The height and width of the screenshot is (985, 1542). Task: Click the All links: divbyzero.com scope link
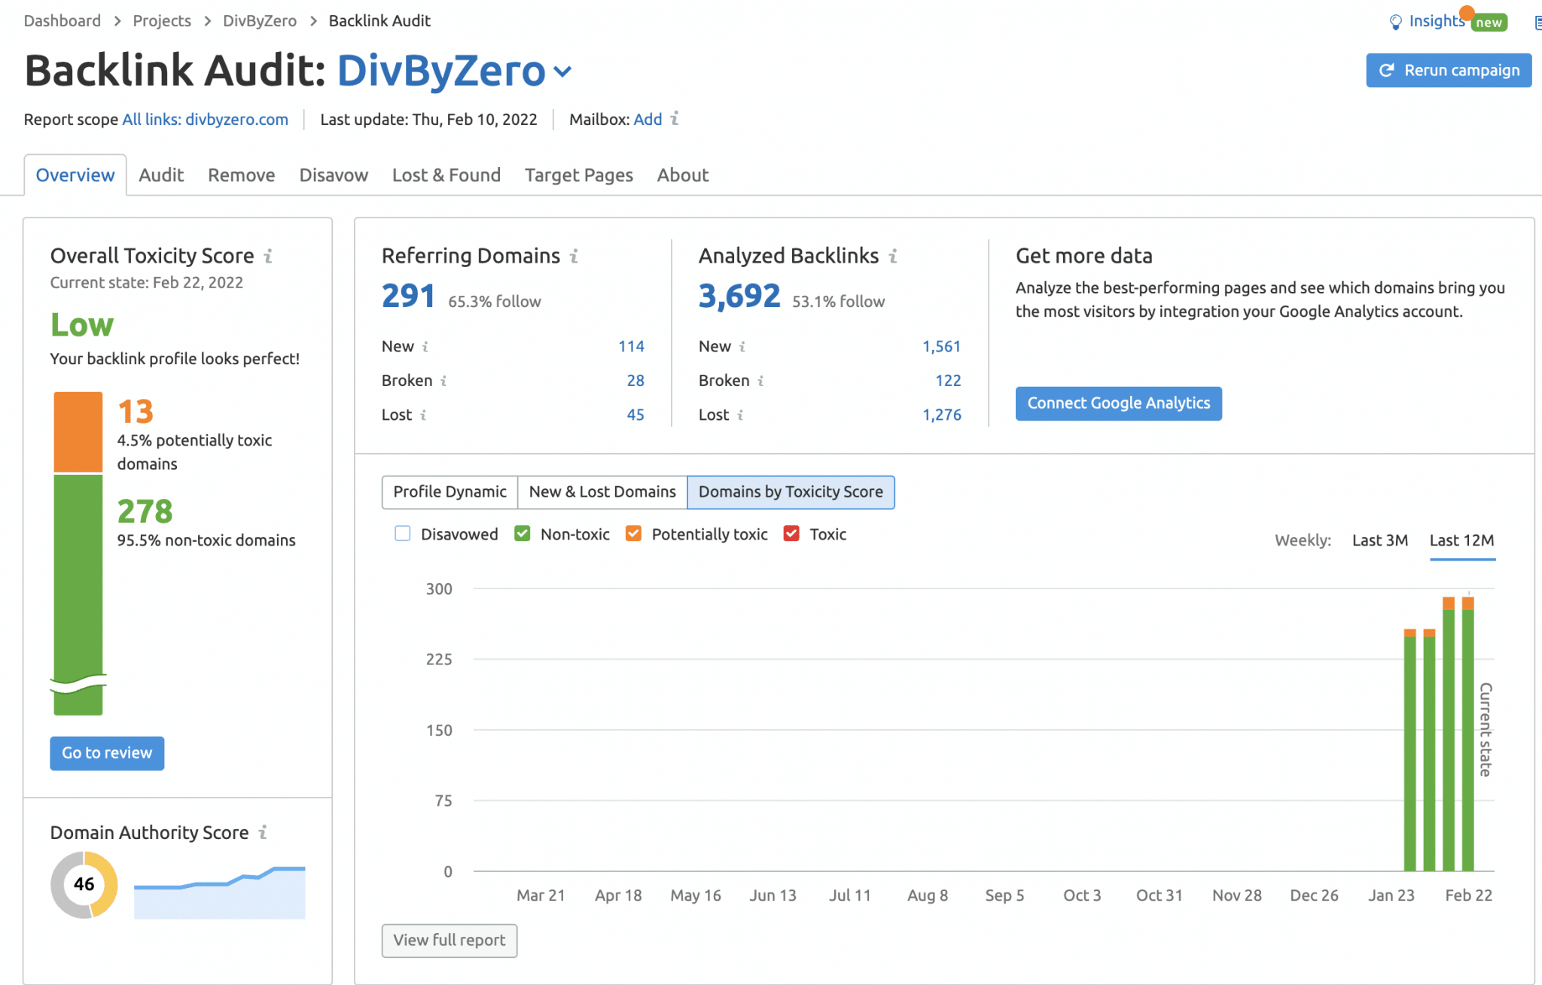(206, 119)
